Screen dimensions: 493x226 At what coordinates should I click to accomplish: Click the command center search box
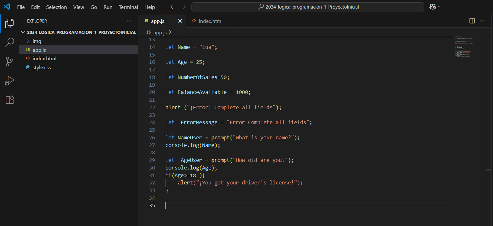coord(308,7)
